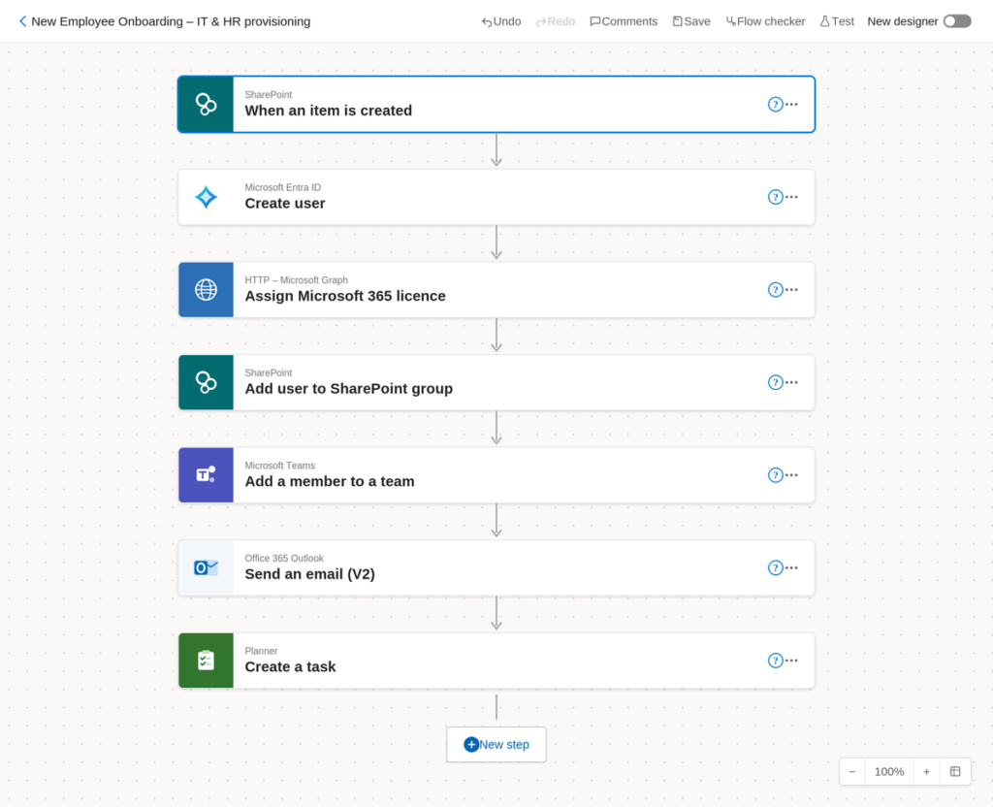Click the Redo command

(x=556, y=21)
